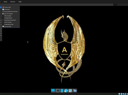Click the status icon right of the disc icon
Image resolution: width=128 pixels, height=95 pixels.
point(124,94)
